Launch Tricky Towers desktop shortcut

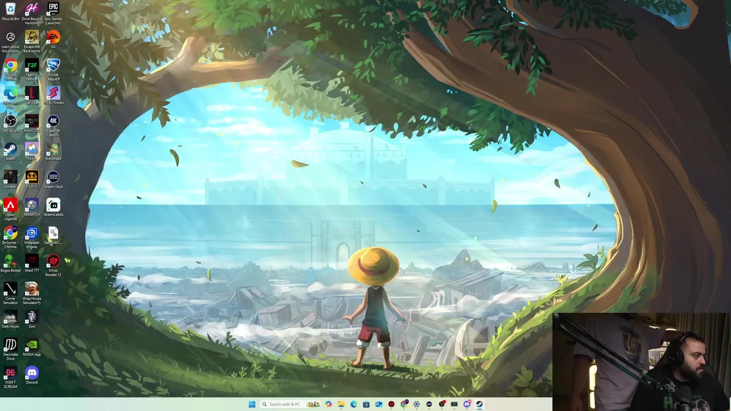tap(53, 95)
